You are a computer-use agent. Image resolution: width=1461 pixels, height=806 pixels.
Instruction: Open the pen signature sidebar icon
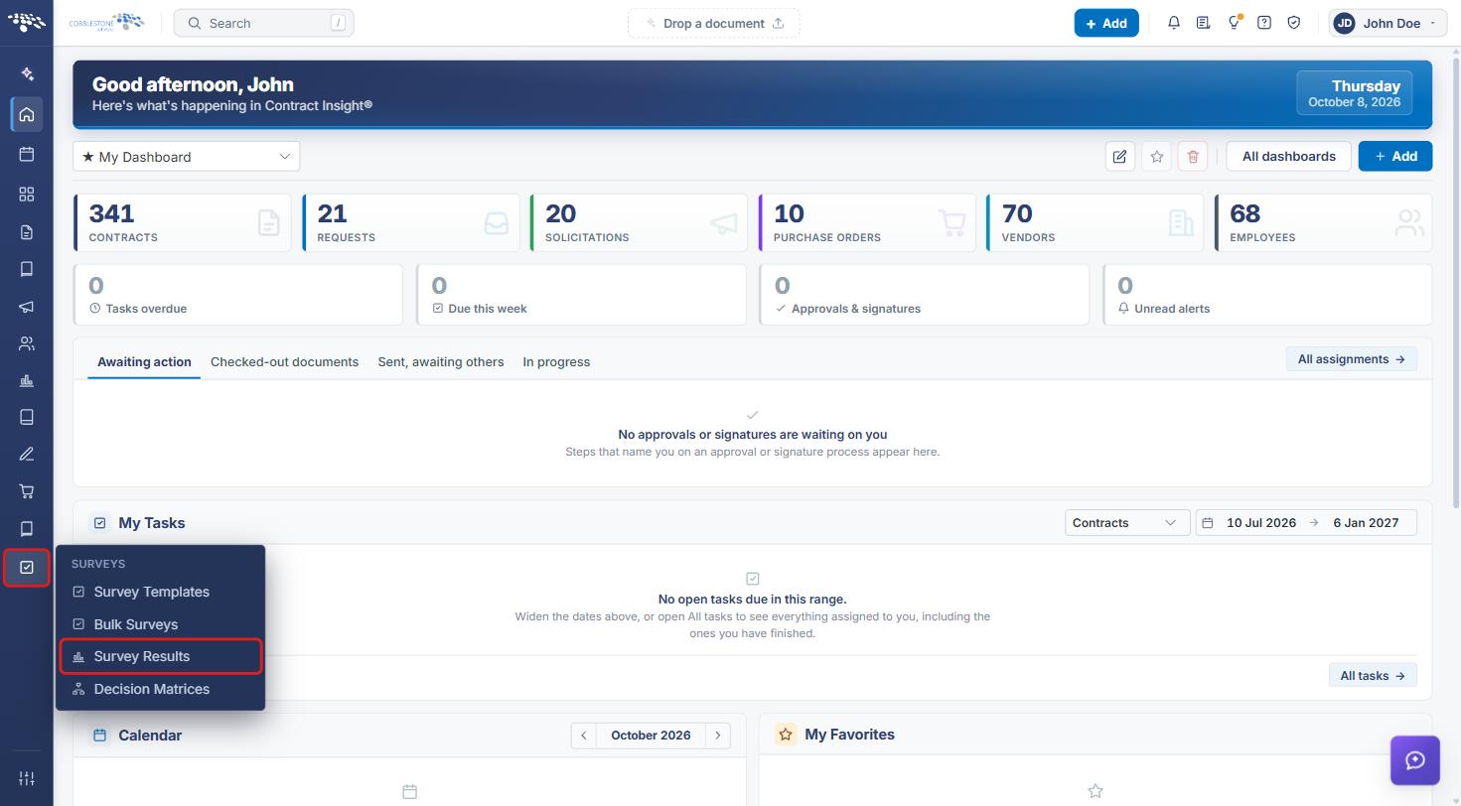click(x=27, y=454)
